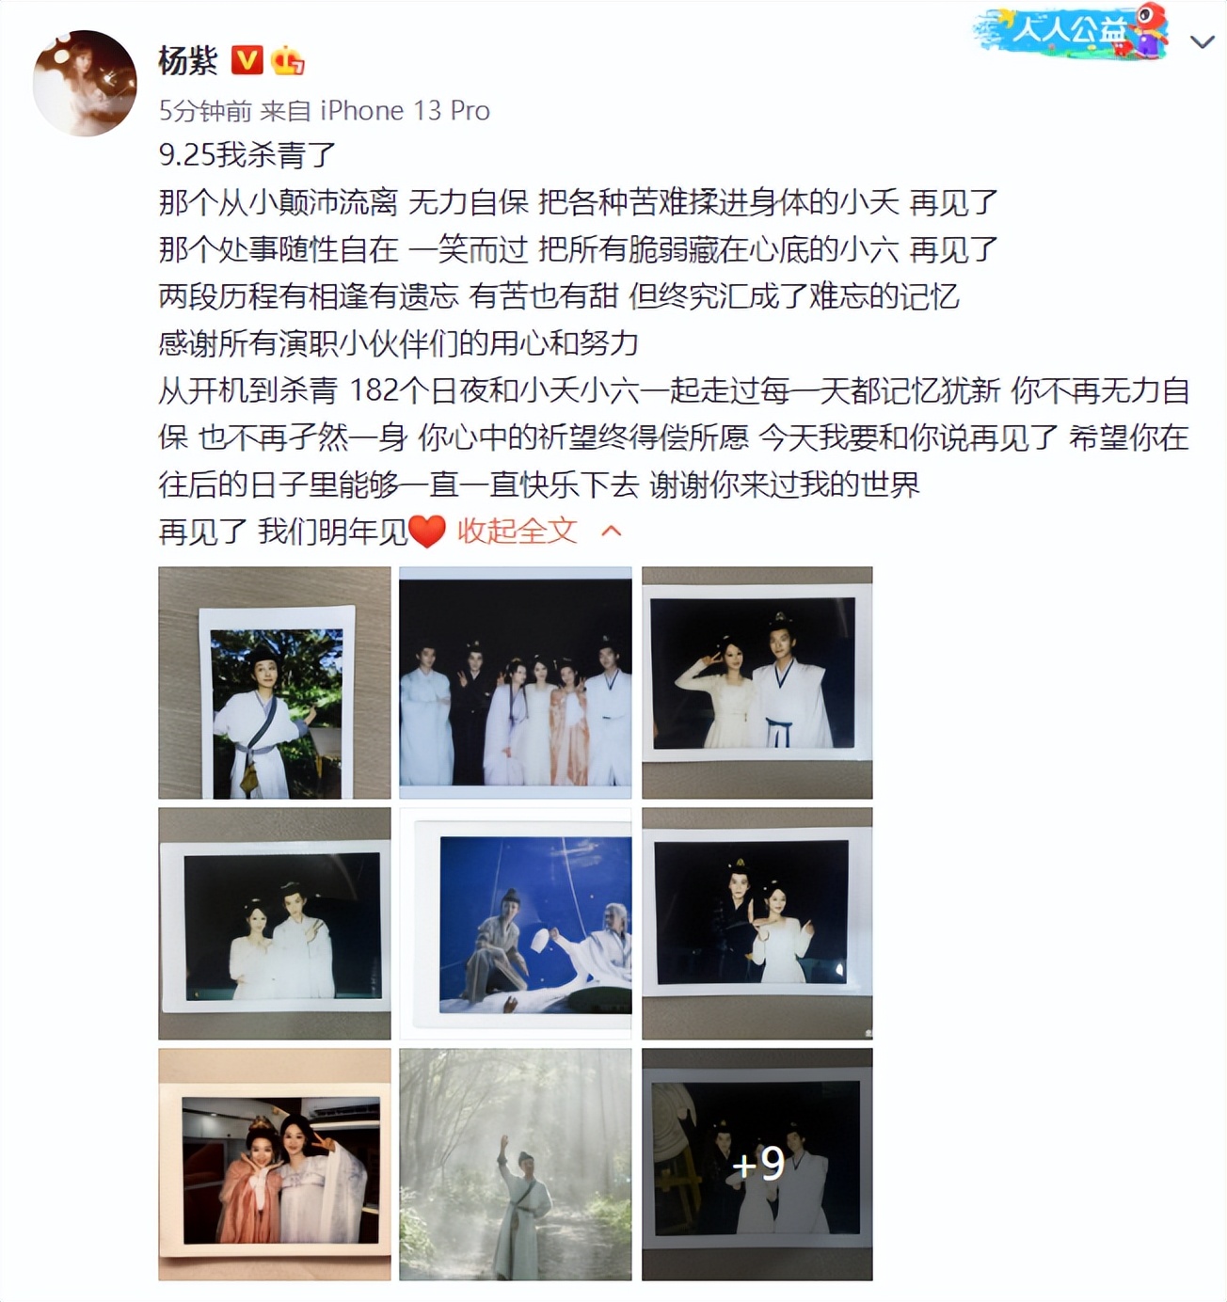Viewport: 1227px width, 1302px height.
Task: Expand the post options chevron at top right
Action: pyautogui.click(x=1202, y=41)
